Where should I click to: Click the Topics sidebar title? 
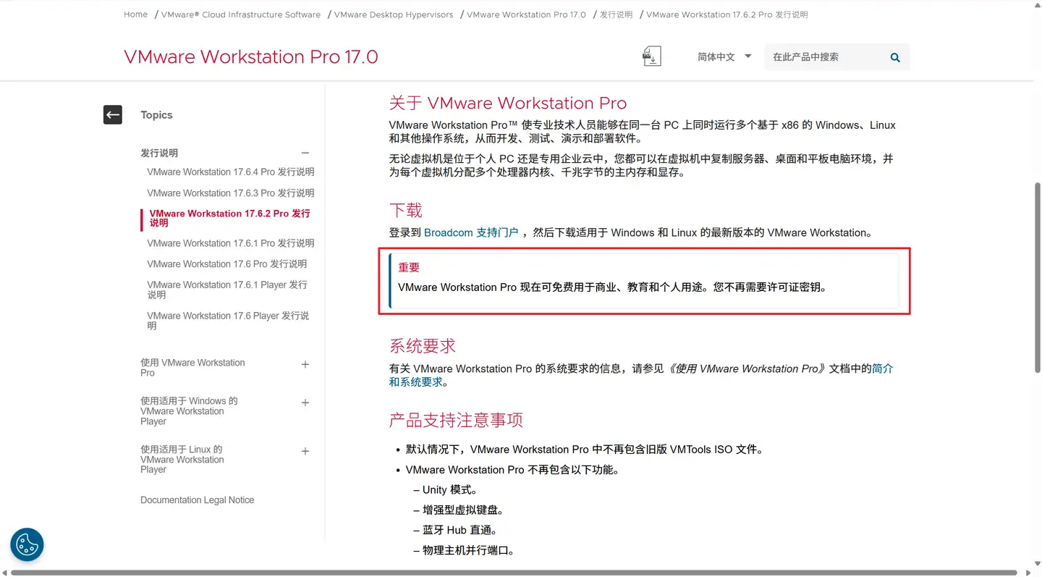[x=156, y=115]
